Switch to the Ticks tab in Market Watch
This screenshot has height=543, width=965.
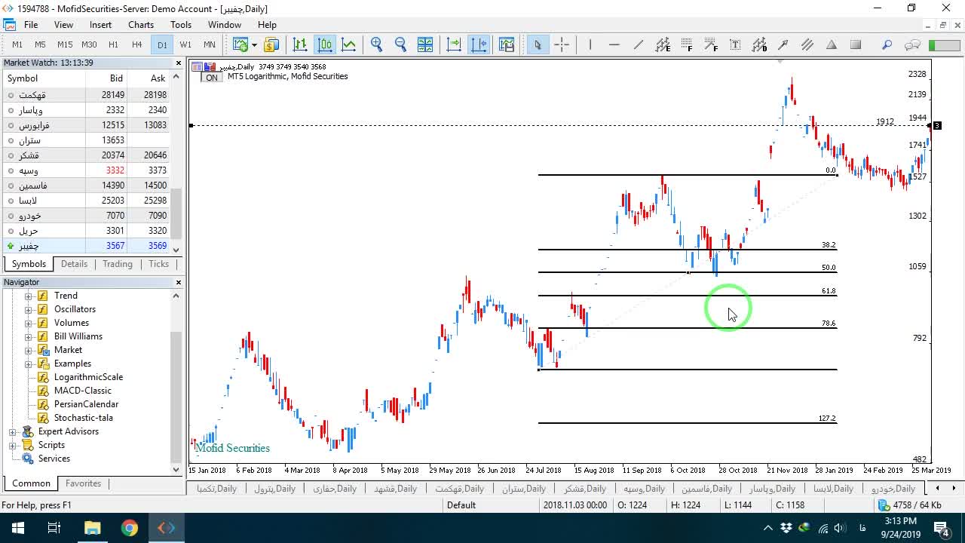pos(158,264)
